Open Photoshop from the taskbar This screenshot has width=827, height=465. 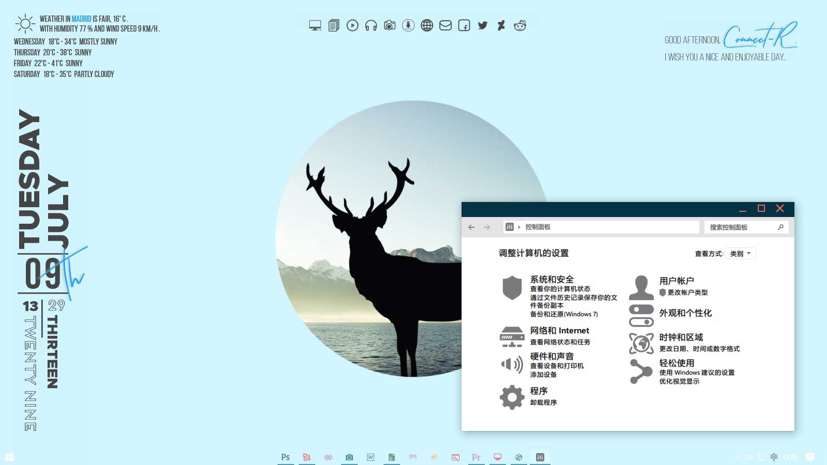click(285, 457)
